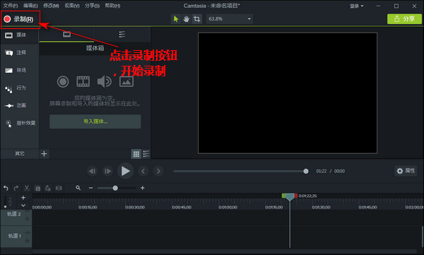
Task: Click the timeline magnifier zoom icon
Action: click(x=78, y=188)
